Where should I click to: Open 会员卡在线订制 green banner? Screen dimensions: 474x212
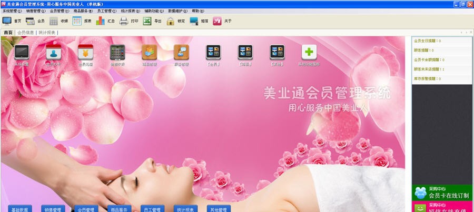(442, 193)
